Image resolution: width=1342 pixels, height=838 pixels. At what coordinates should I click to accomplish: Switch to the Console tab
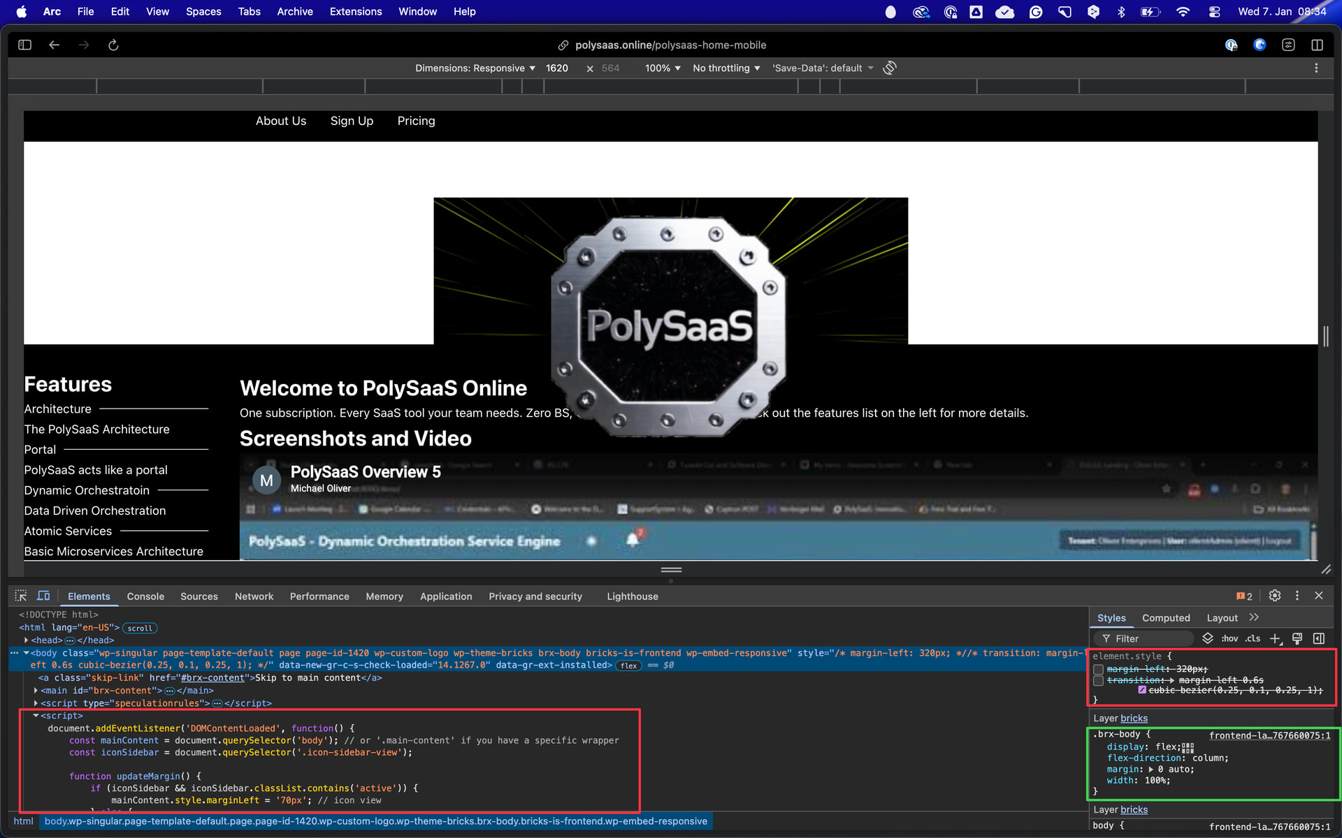point(145,596)
